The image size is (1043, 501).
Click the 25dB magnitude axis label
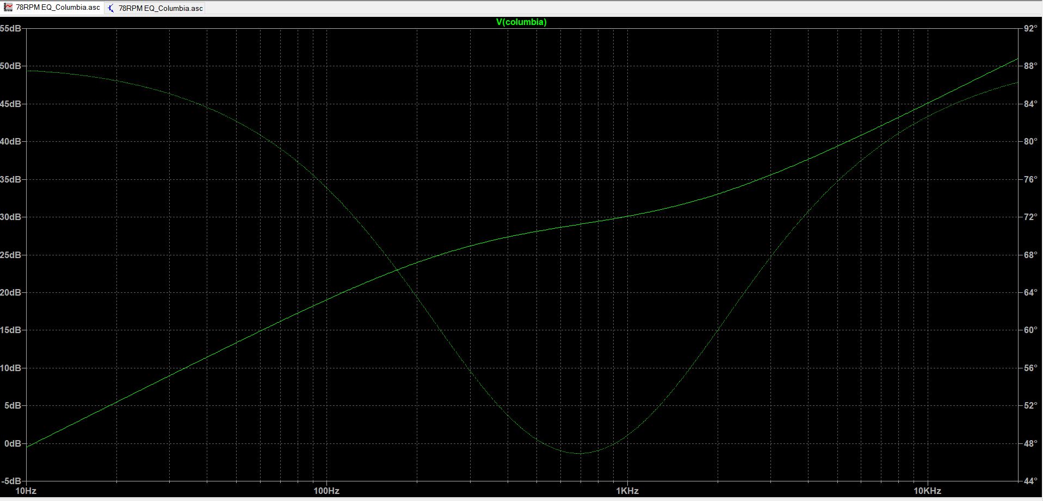pos(10,255)
